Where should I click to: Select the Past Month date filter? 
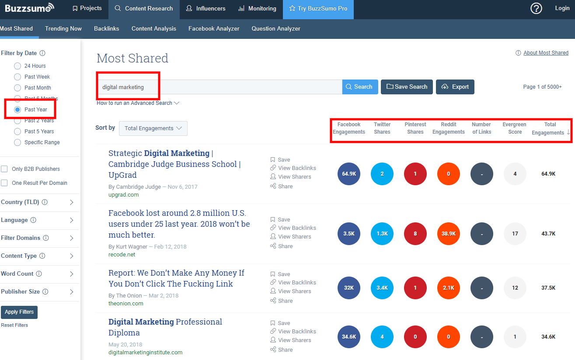[x=17, y=88]
